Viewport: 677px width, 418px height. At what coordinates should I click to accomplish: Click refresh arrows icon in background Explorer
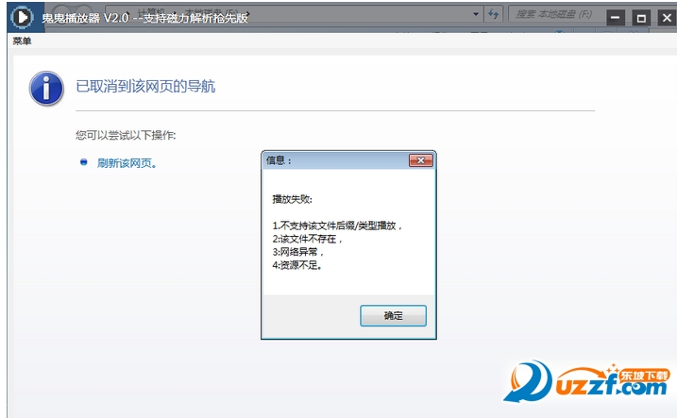tap(493, 14)
